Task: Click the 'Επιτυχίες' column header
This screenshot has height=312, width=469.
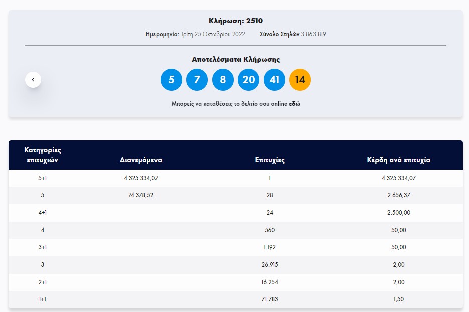Action: coord(270,160)
